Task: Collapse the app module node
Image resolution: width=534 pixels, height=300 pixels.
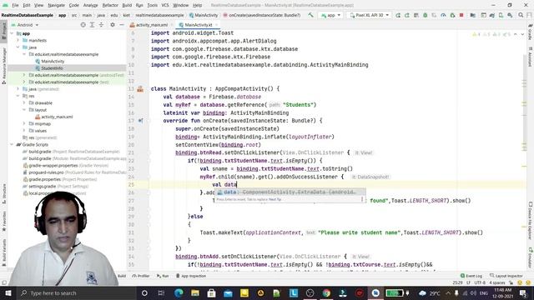Action: pyautogui.click(x=12, y=33)
